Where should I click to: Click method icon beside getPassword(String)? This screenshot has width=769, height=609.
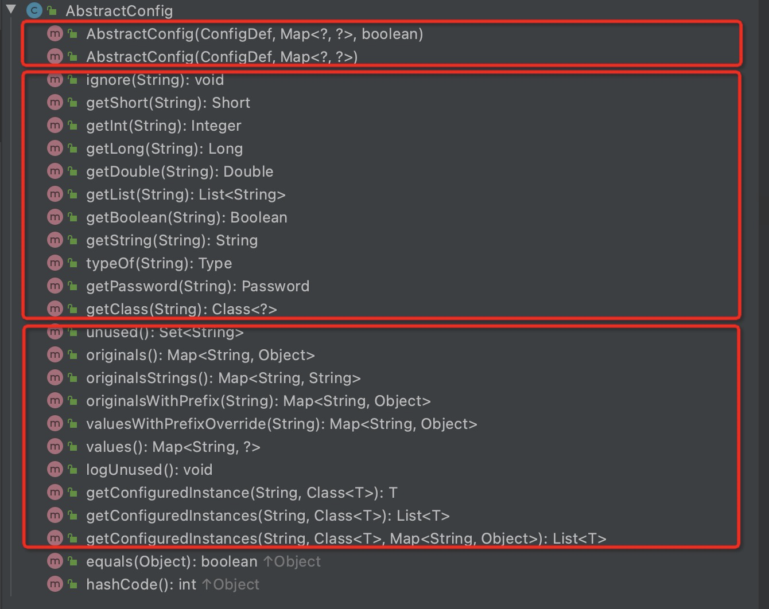coord(55,286)
